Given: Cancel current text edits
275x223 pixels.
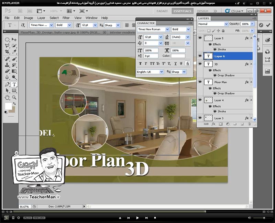Looking at the screenshot, I should click(x=261, y=25).
